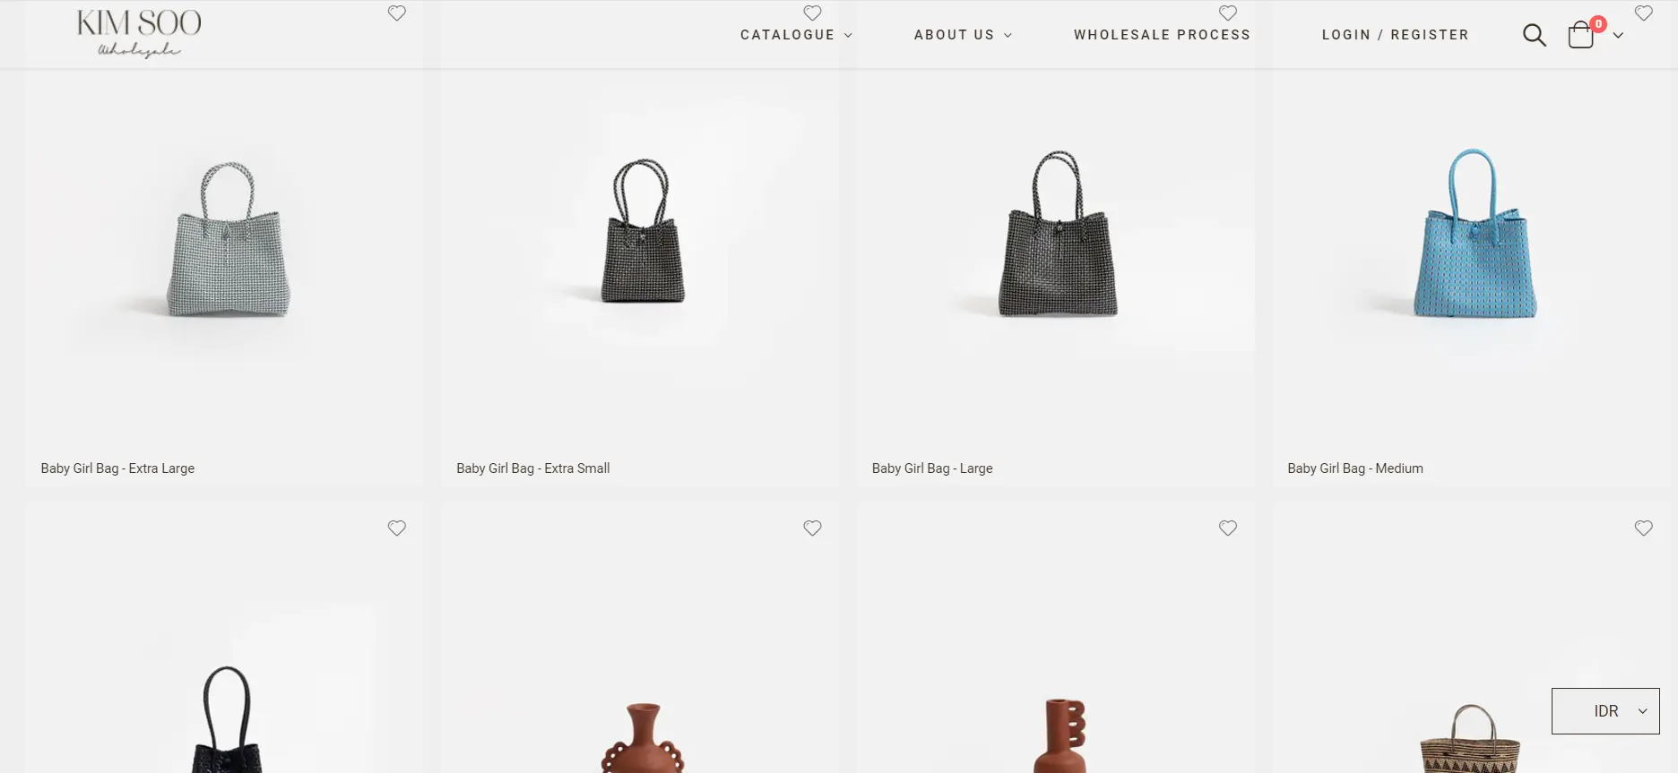The width and height of the screenshot is (1678, 773).
Task: Add Baby Girl Bag Extra Large to wishlist
Action: point(397,13)
